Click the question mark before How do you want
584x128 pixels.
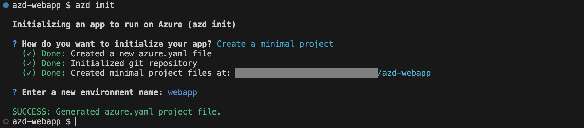coord(15,44)
